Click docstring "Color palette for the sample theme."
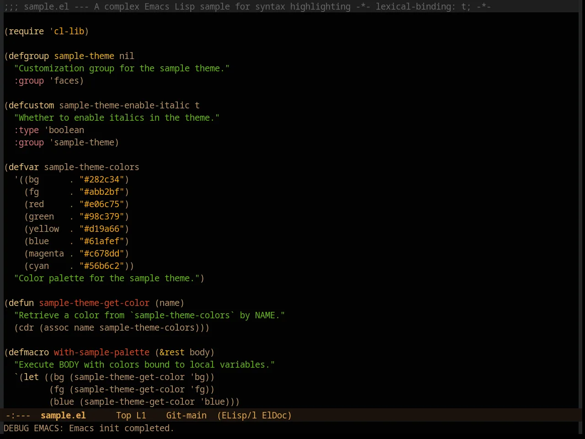The height and width of the screenshot is (439, 585). pyautogui.click(x=106, y=278)
